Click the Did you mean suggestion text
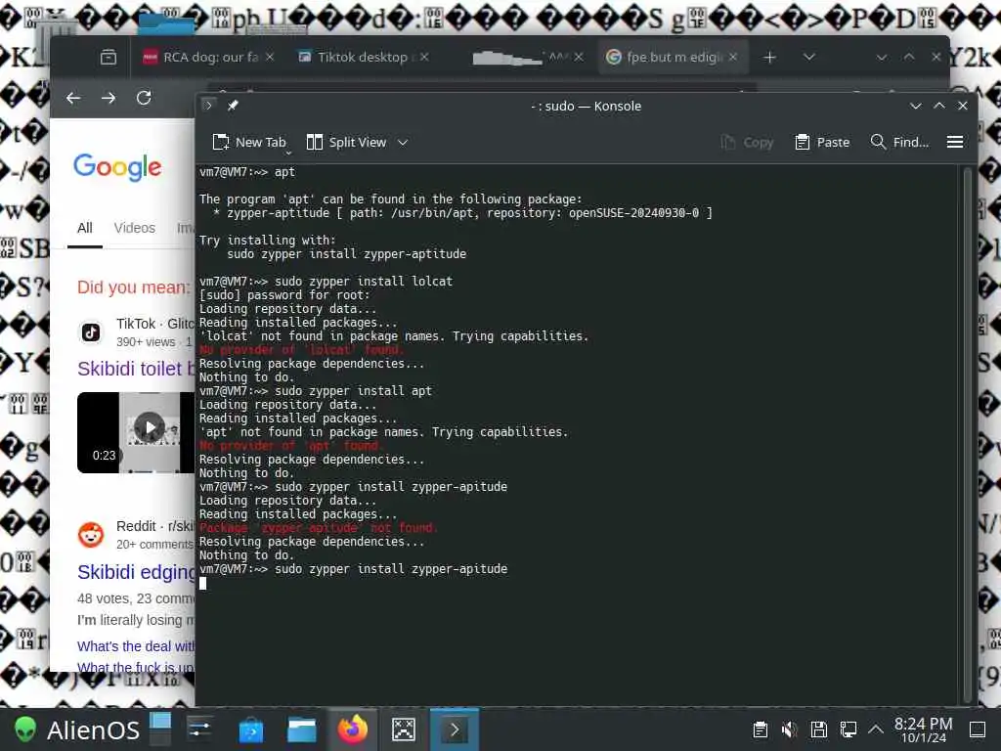Viewport: 1001px width, 751px height. point(133,287)
